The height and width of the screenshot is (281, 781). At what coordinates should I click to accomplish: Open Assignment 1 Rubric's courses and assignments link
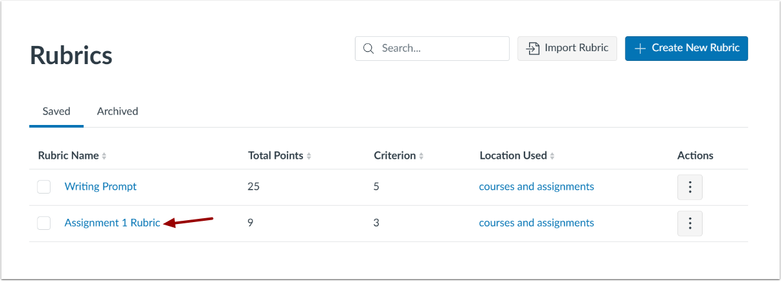tap(536, 223)
